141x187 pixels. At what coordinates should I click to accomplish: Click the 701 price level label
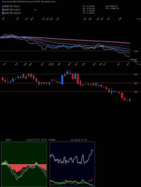(136, 62)
